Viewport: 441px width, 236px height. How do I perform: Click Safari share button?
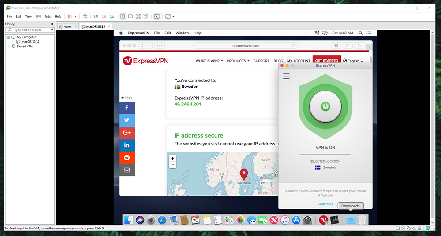pos(348,45)
